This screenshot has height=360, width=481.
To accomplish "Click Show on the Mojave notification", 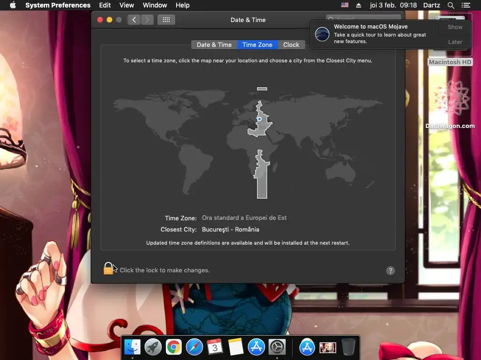I will coord(455,27).
